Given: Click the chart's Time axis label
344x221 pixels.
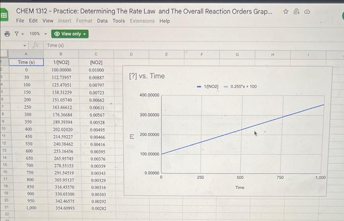Looking at the screenshot, I should (x=240, y=188).
